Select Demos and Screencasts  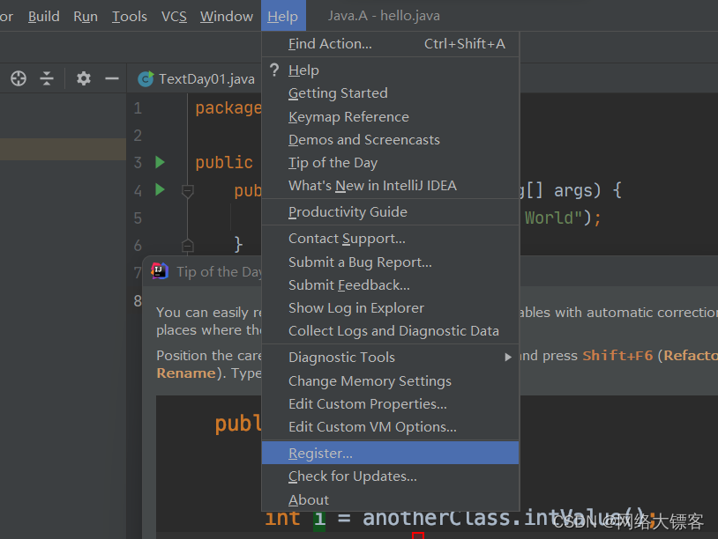pos(390,140)
